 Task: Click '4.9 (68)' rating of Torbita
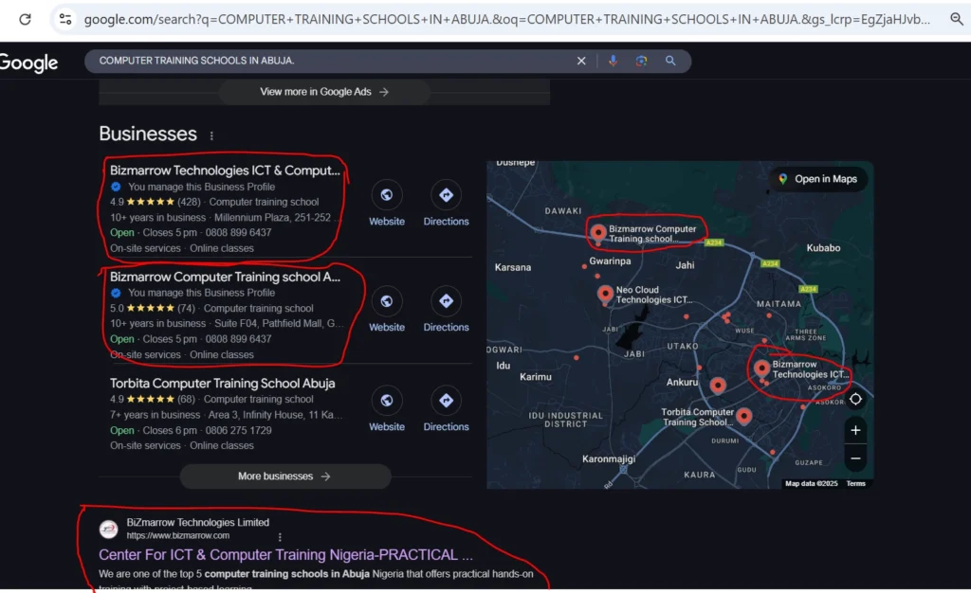tap(153, 399)
